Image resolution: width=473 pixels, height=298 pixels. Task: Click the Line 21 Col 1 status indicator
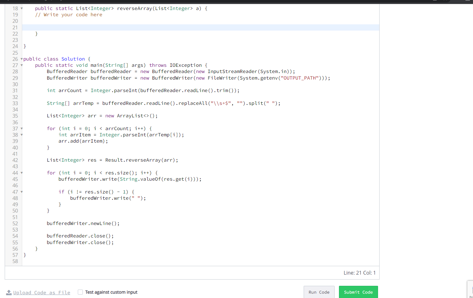(x=360, y=272)
